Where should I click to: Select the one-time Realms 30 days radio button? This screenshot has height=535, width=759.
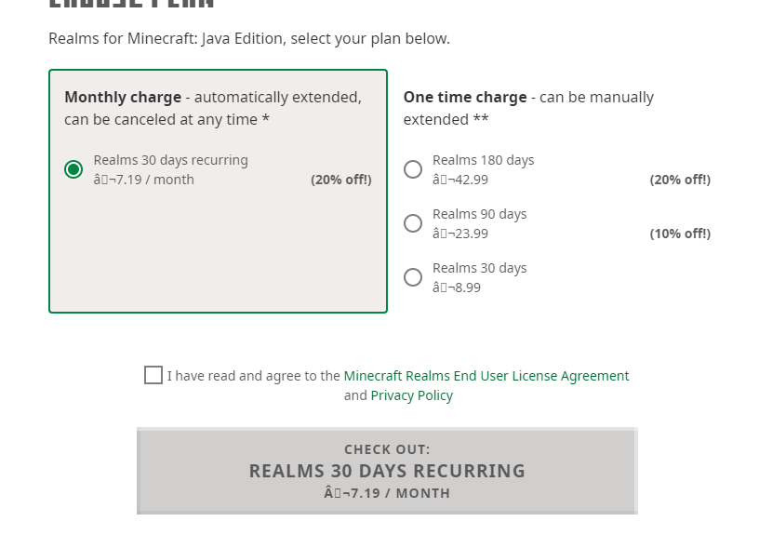413,277
